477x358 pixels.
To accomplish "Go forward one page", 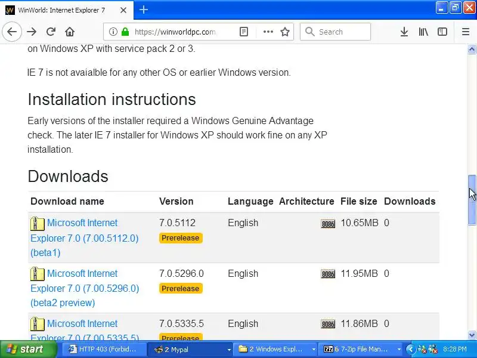I will [32, 32].
